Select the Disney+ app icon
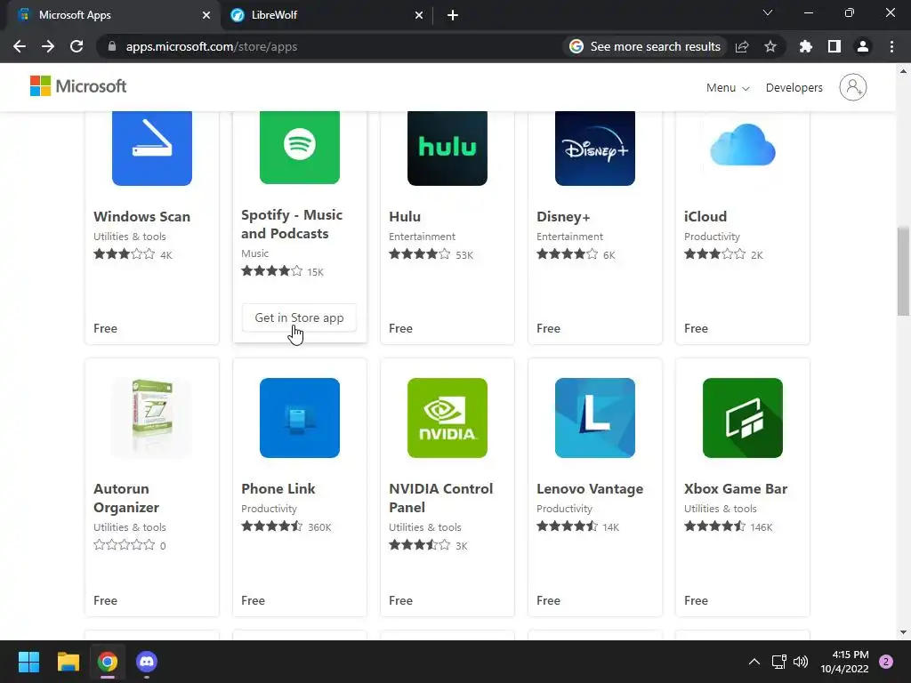Screen dimensions: 911x683 595,149
